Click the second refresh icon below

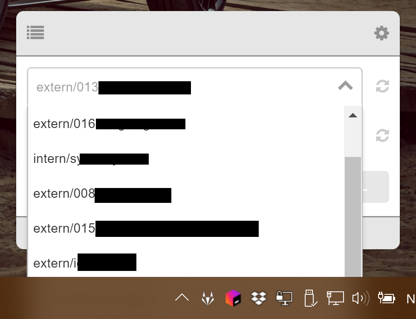[x=382, y=136]
